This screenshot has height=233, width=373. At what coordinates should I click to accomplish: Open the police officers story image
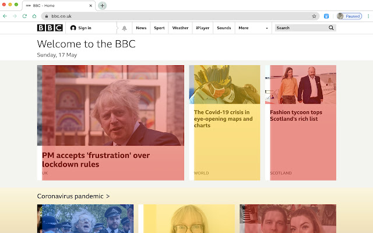point(85,219)
